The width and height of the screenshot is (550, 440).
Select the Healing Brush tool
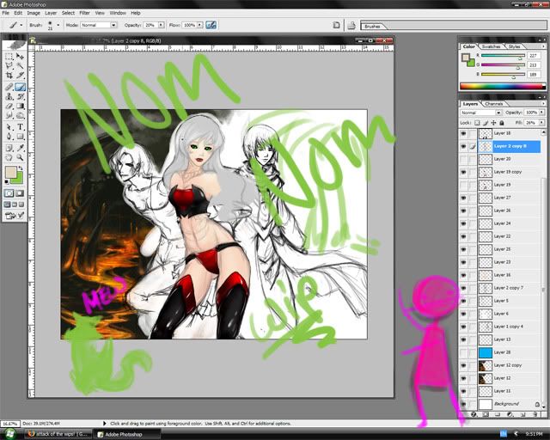(9, 87)
